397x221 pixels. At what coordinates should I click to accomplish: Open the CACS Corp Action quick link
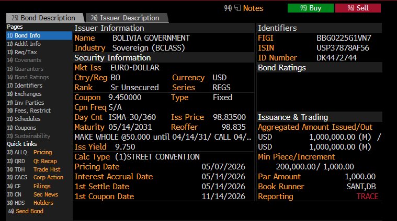click(x=35, y=177)
